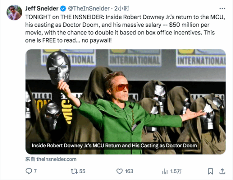Open the three-dot more options menu
This screenshot has height=180, width=233.
[x=222, y=8]
